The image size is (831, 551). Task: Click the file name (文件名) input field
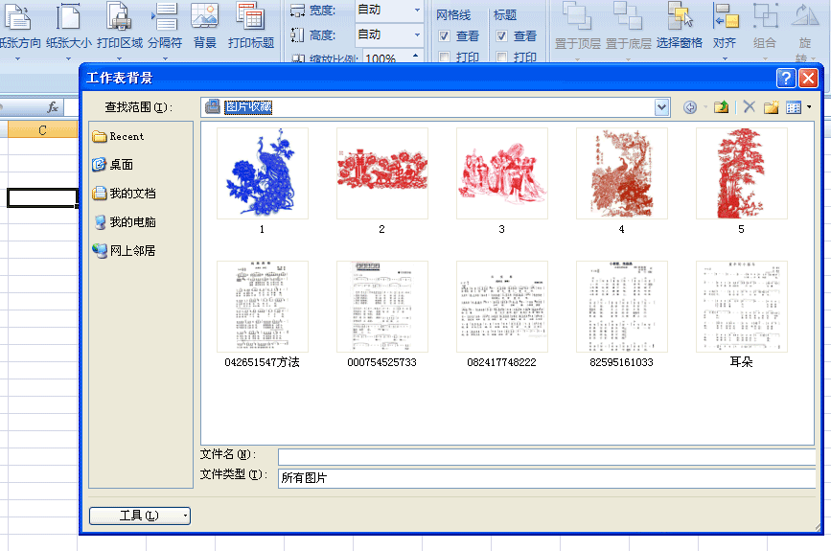pyautogui.click(x=546, y=457)
